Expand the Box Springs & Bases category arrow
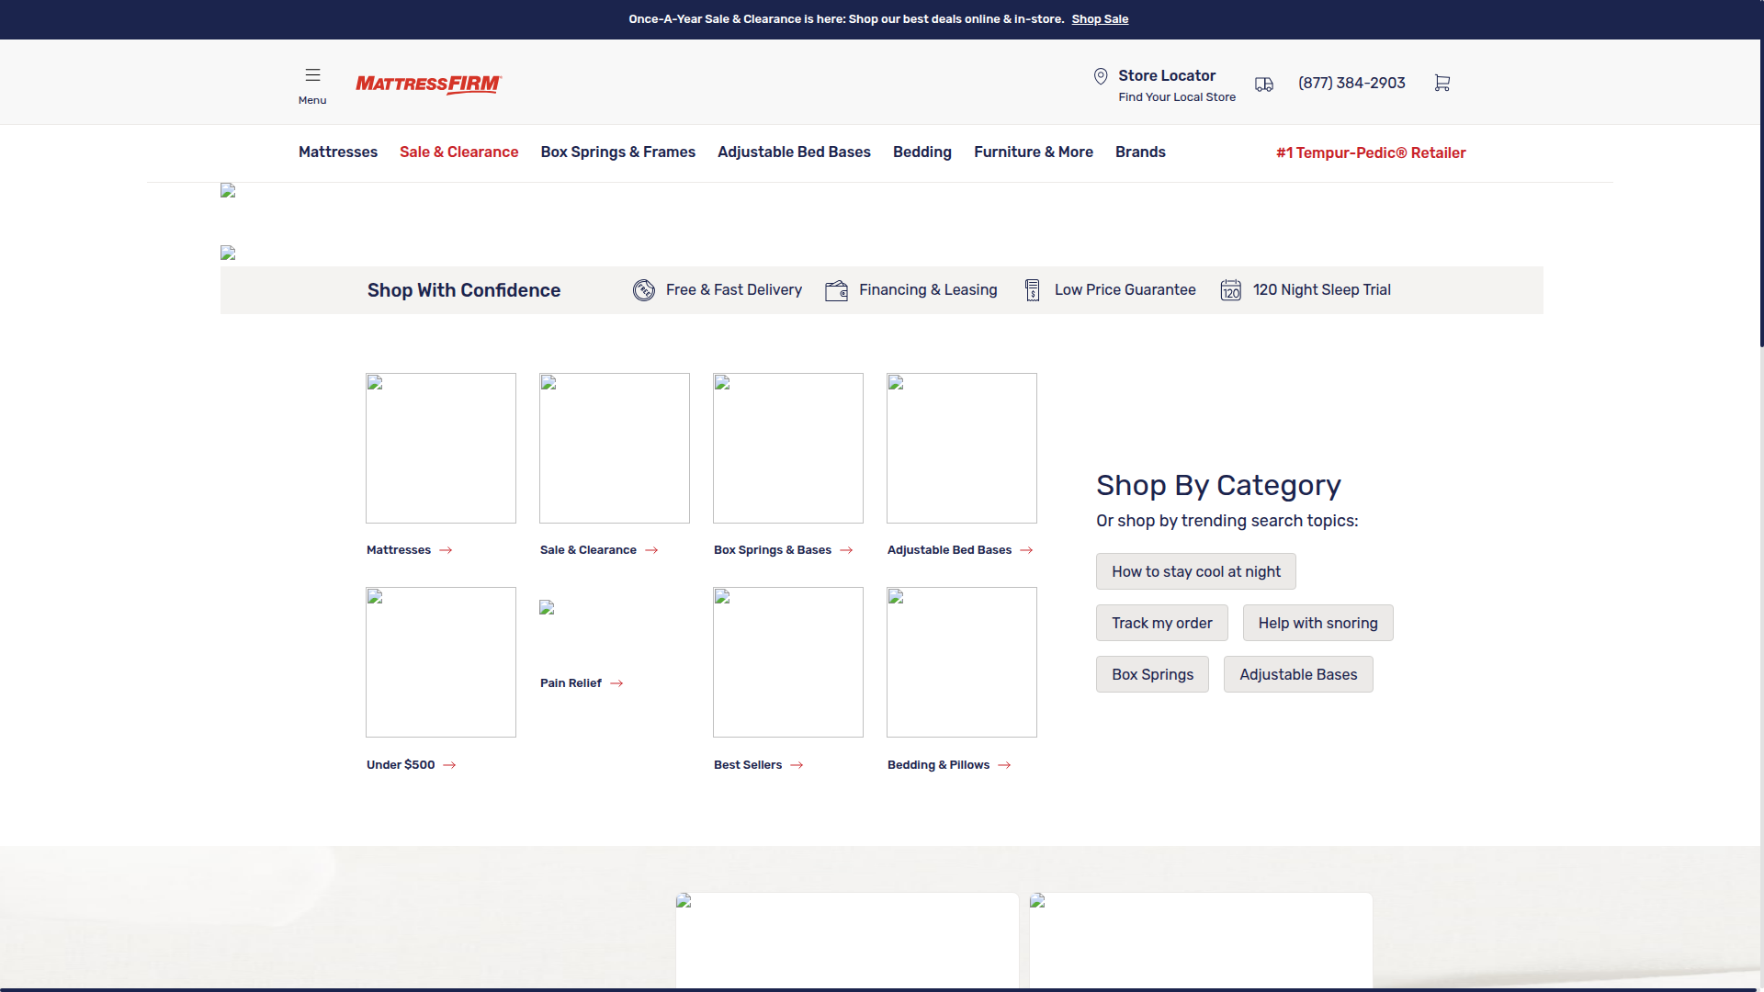The height and width of the screenshot is (992, 1764). [845, 550]
